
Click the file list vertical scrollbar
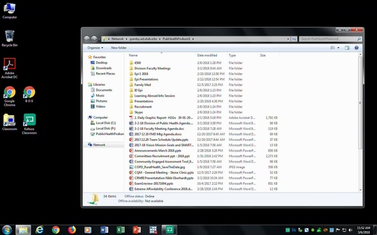pyautogui.click(x=360, y=103)
